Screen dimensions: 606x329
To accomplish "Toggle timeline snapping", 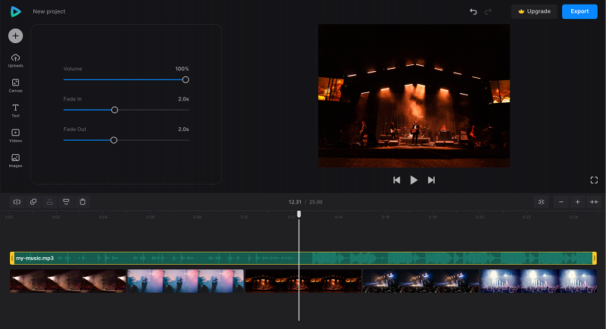I will coord(542,202).
